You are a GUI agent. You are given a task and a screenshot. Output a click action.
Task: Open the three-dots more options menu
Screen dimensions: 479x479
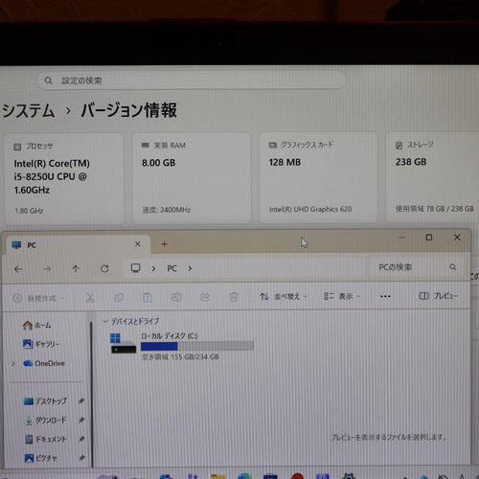point(385,296)
